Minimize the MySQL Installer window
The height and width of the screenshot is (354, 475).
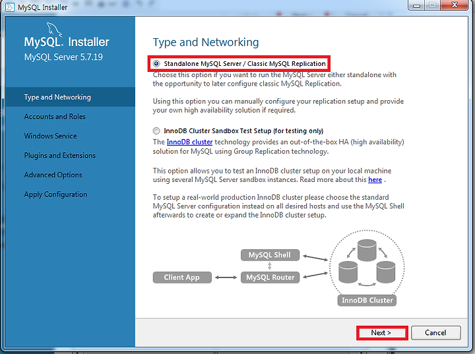pos(416,5)
